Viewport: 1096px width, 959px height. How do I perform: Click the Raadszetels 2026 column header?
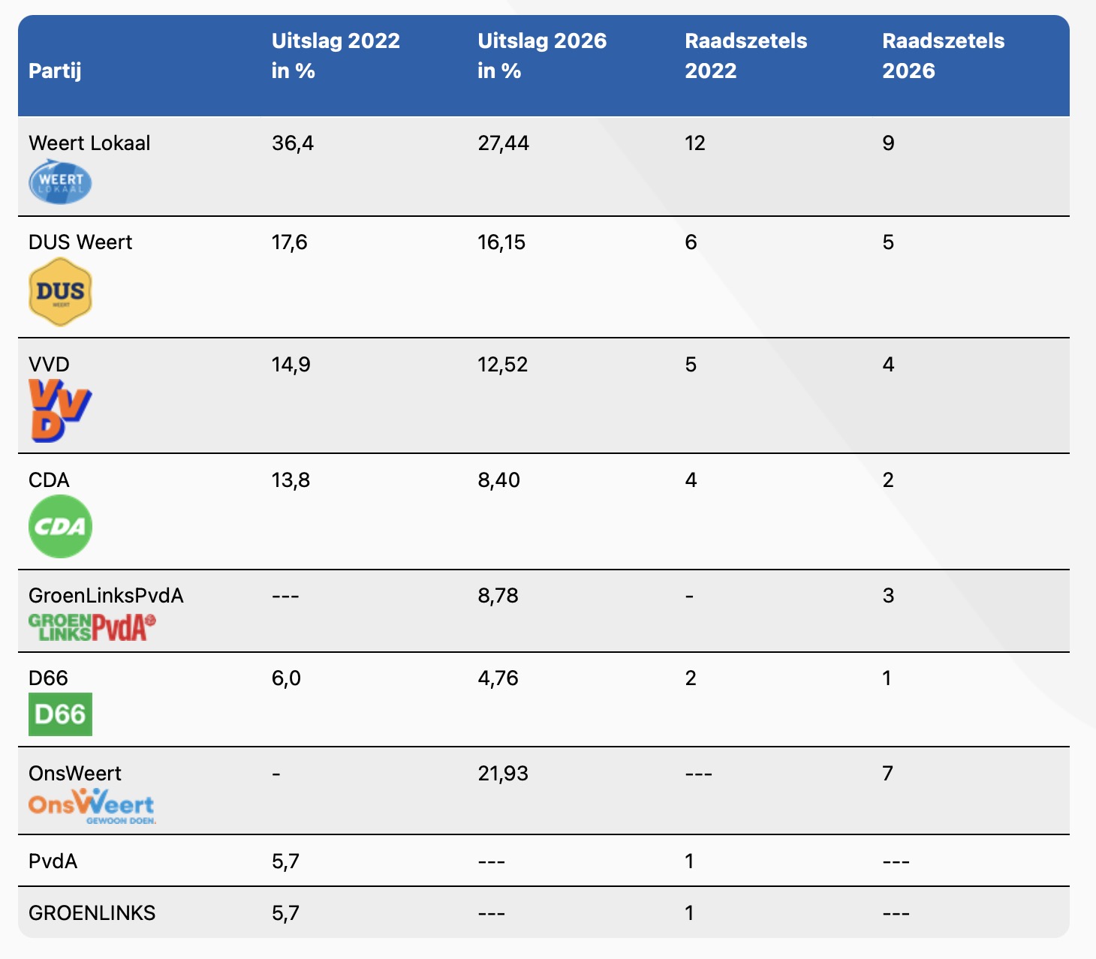pos(943,56)
